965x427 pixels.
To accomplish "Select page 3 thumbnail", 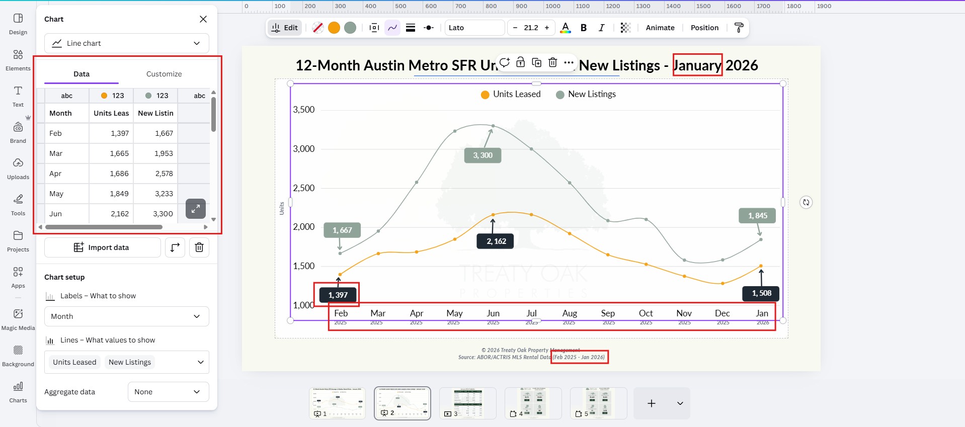I will coord(467,403).
